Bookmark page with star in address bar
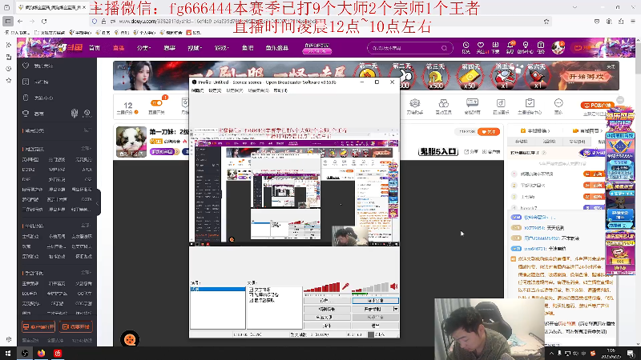641x360 pixels. click(546, 22)
